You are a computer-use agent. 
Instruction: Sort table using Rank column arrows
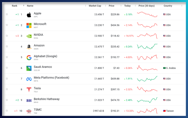tap(24, 6)
